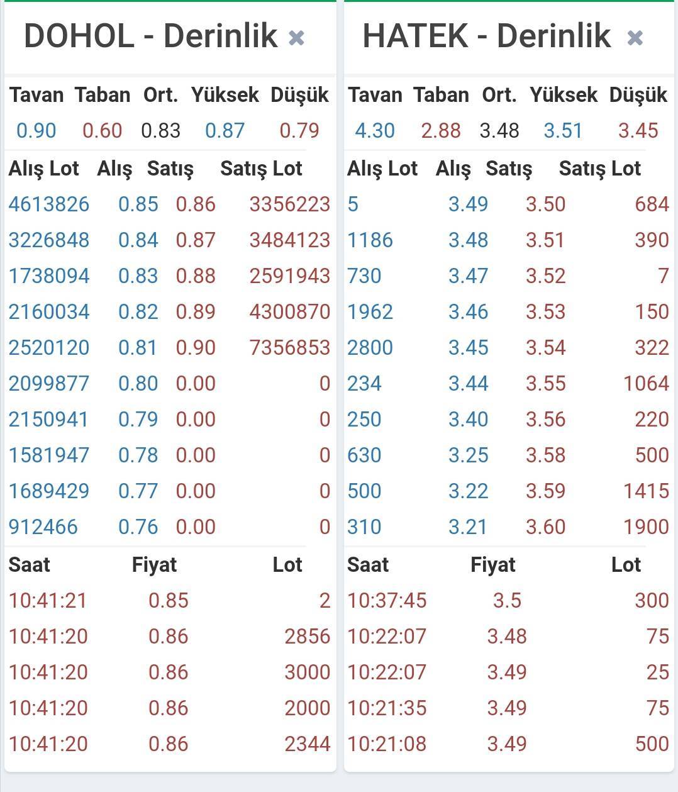Select the DOHOL - Derinlik tab title

151,36
